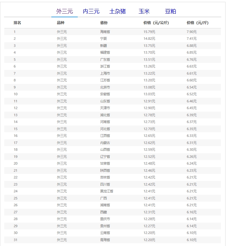Click the 价格（元/公斤）column header
The height and width of the screenshot is (246, 228).
(156, 23)
